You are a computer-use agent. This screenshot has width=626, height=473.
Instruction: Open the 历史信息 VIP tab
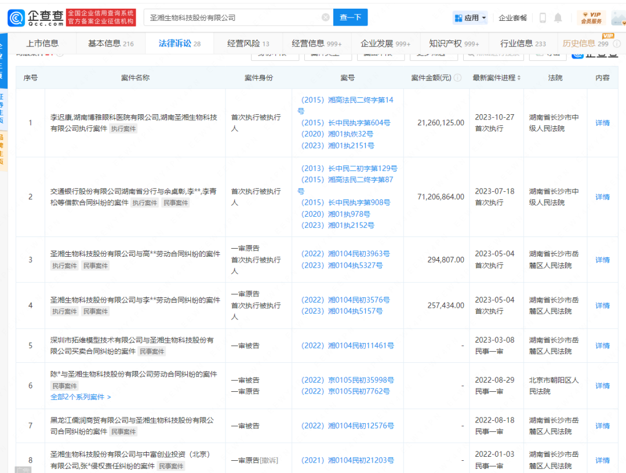coord(585,43)
